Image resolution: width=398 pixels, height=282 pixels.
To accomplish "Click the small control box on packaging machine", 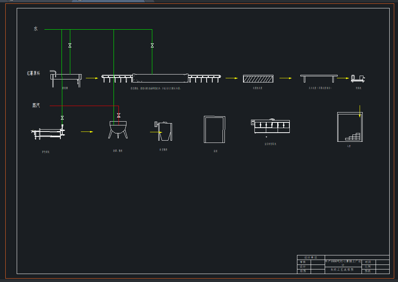I will [x=253, y=122].
